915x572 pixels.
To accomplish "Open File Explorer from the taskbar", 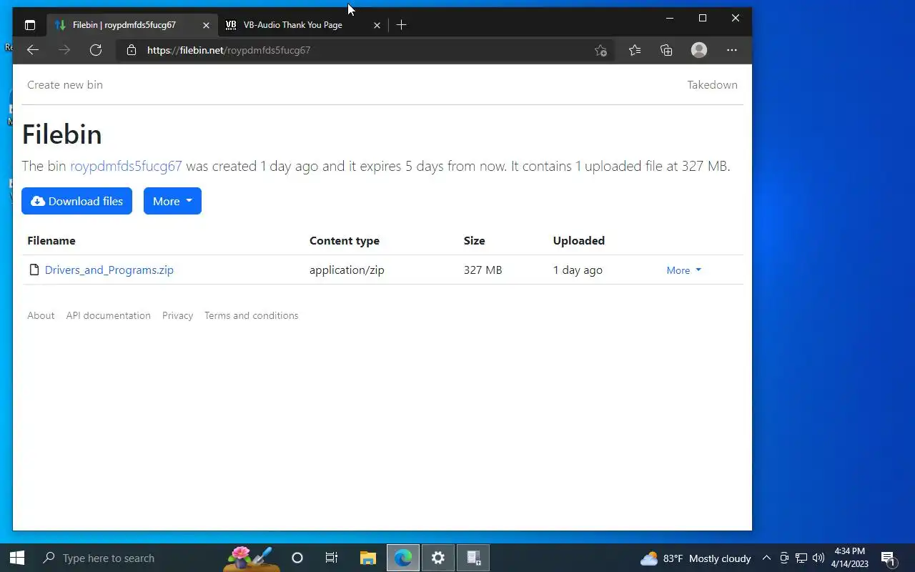I will (368, 558).
